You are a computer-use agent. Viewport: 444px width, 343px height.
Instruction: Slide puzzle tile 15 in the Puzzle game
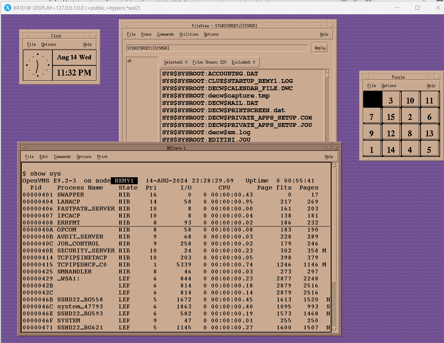click(391, 116)
